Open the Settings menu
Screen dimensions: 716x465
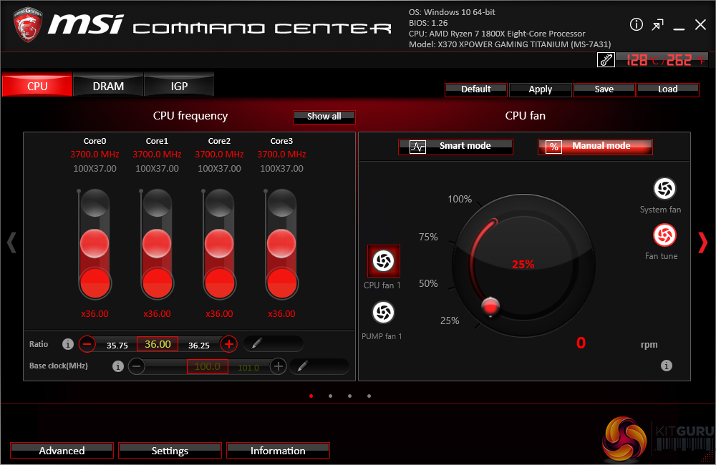pyautogui.click(x=170, y=451)
